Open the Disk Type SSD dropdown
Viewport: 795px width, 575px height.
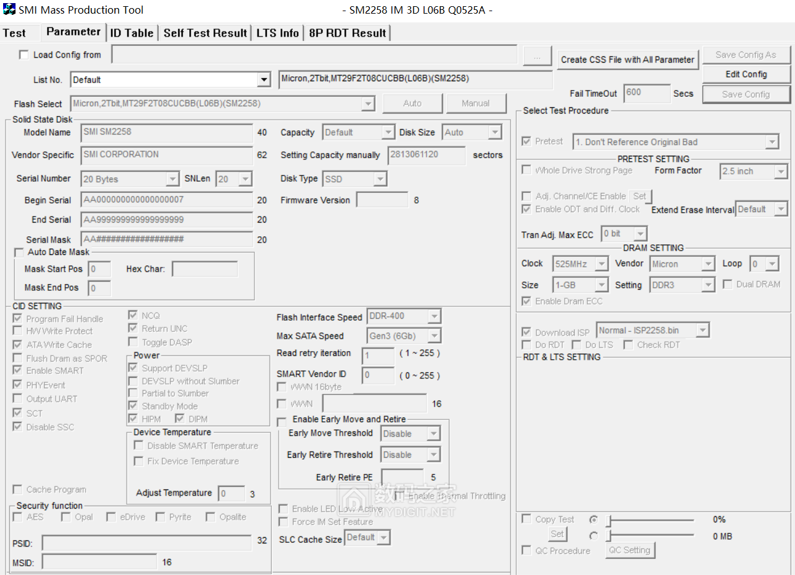click(354, 179)
